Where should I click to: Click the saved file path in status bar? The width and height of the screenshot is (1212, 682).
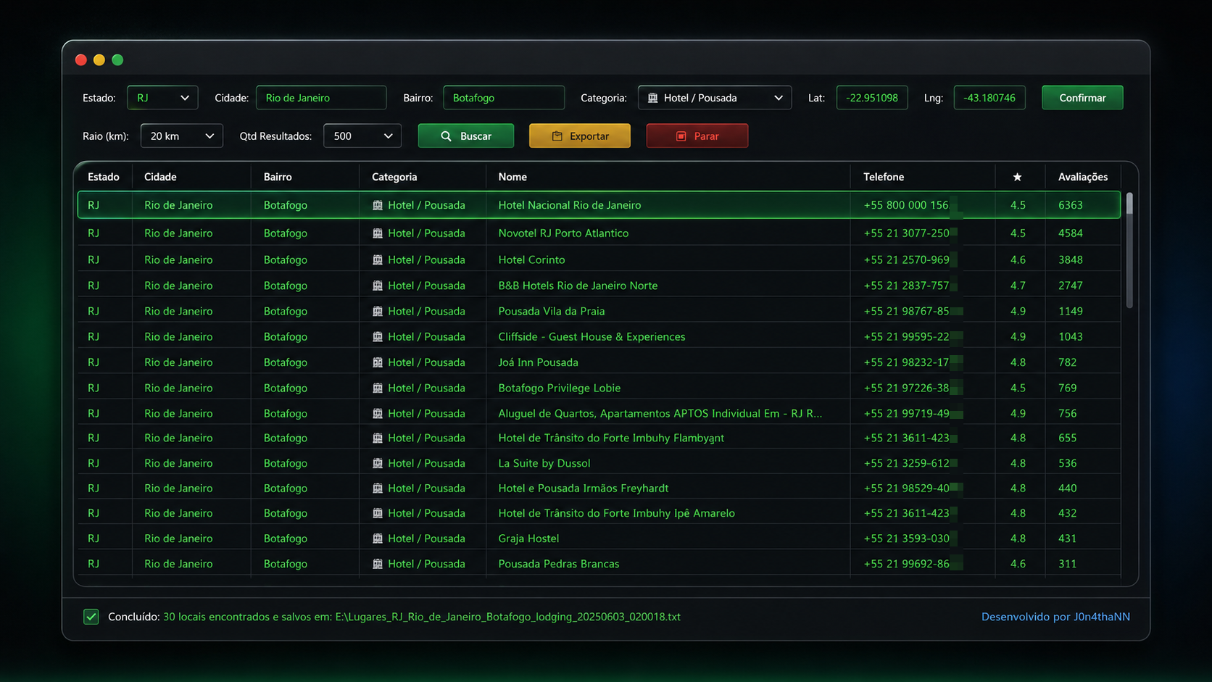coord(507,617)
